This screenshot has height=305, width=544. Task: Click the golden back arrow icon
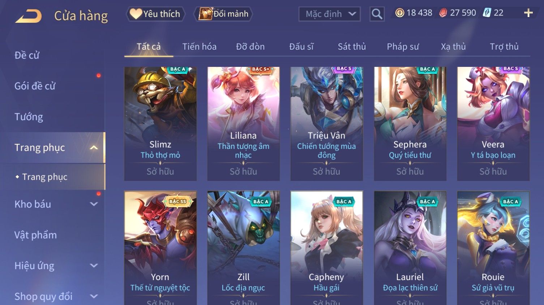[x=28, y=16]
